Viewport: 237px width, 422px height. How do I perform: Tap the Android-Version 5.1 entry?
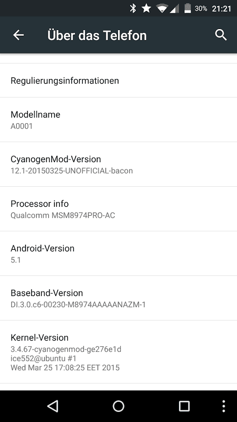click(x=119, y=254)
